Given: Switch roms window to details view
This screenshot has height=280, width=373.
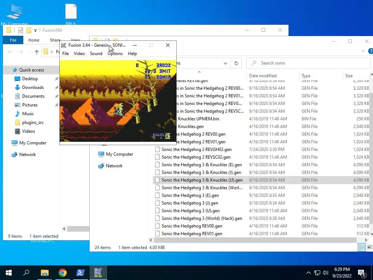Looking at the screenshot, I should coord(362,248).
